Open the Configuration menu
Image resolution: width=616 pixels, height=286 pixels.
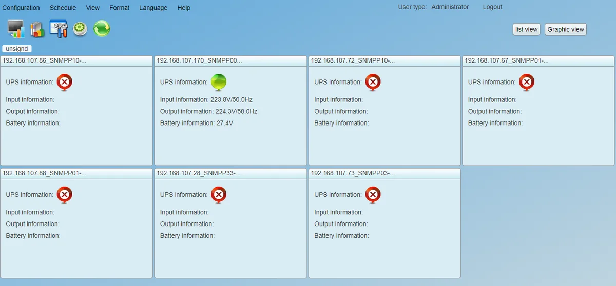tap(21, 8)
